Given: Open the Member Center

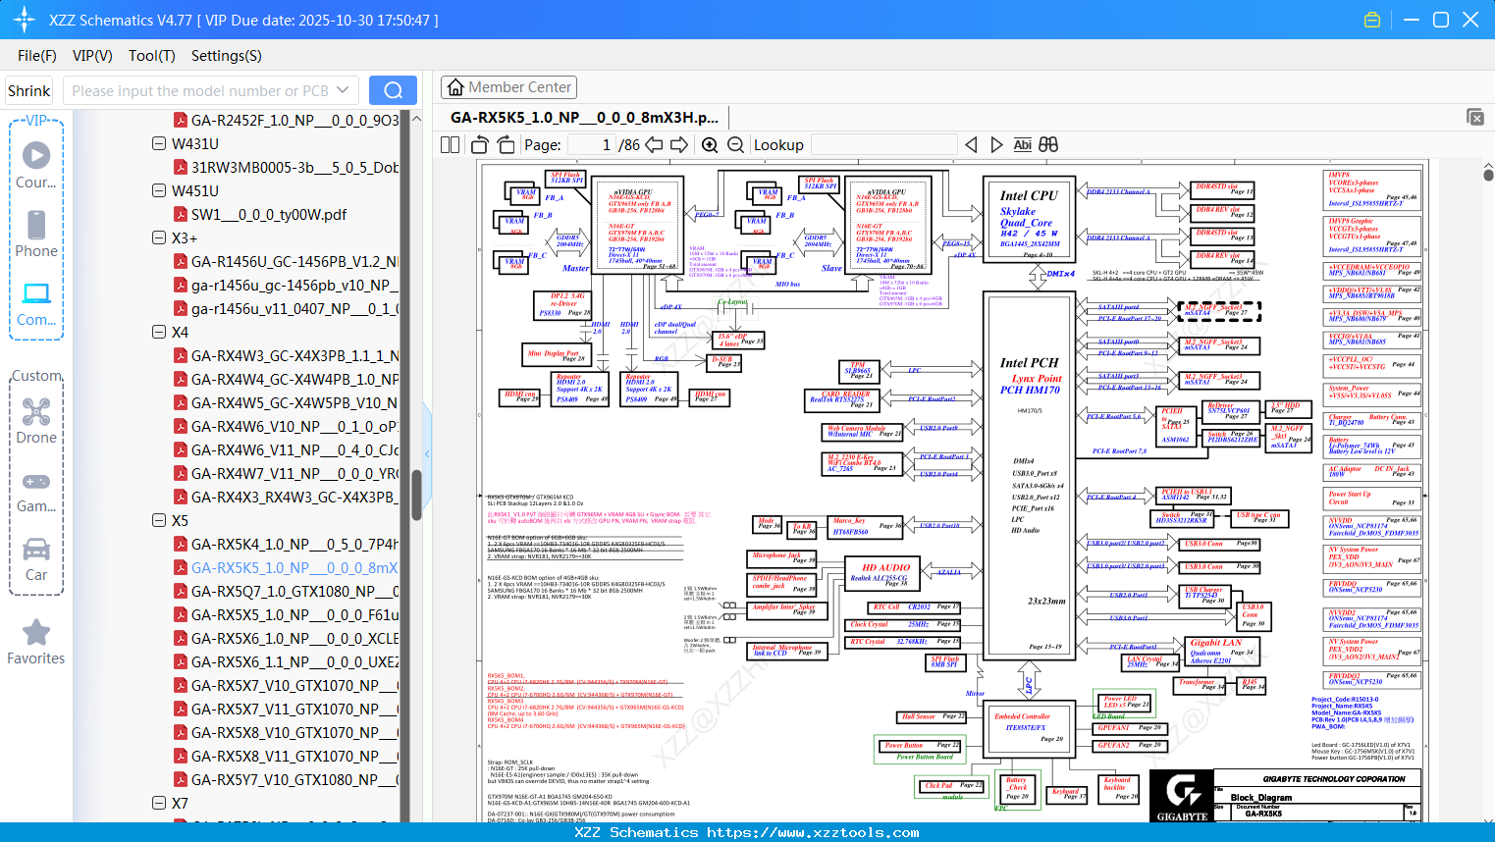Looking at the screenshot, I should pyautogui.click(x=508, y=87).
